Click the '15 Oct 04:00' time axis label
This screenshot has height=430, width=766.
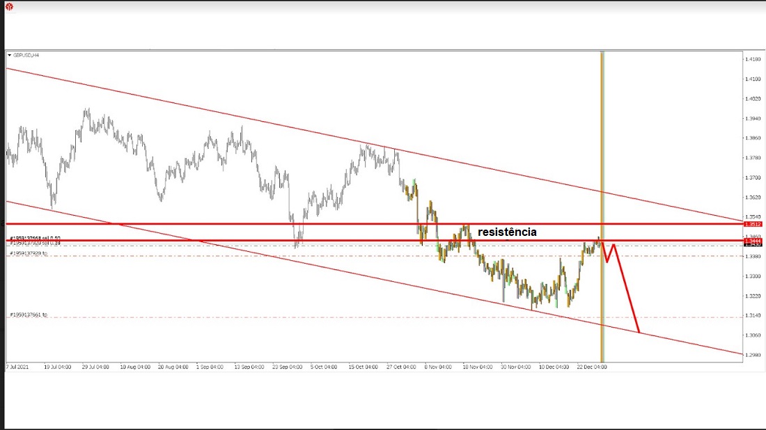[363, 367]
